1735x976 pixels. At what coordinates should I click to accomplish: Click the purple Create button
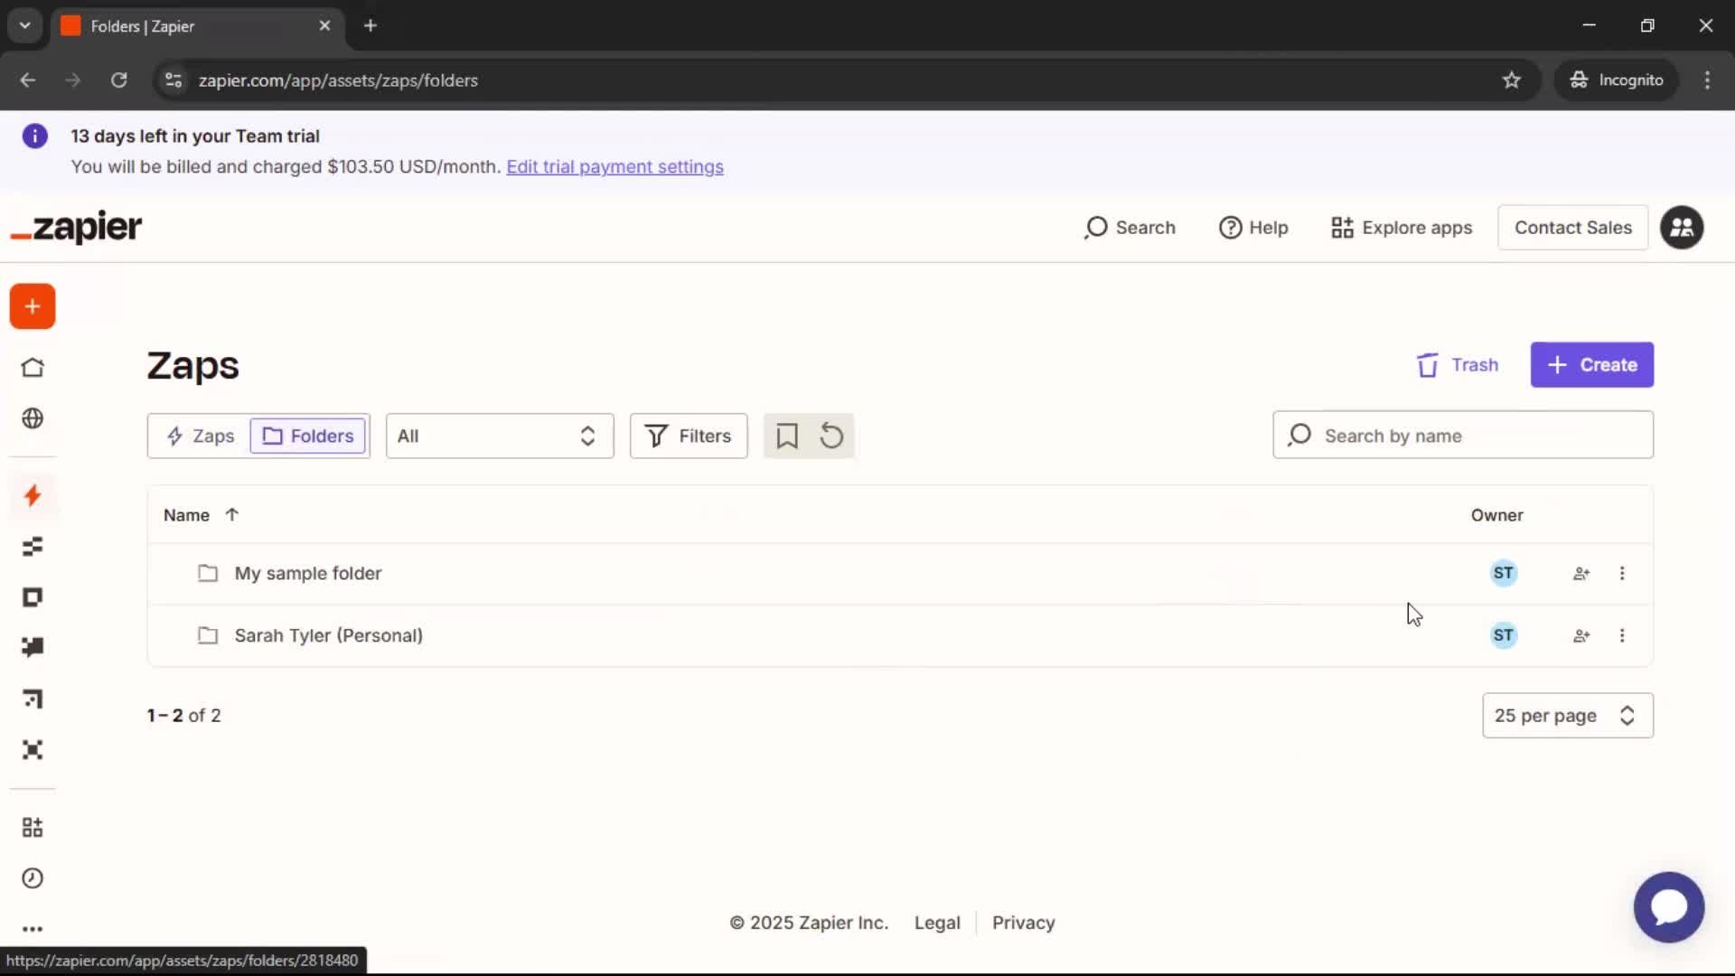1592,365
